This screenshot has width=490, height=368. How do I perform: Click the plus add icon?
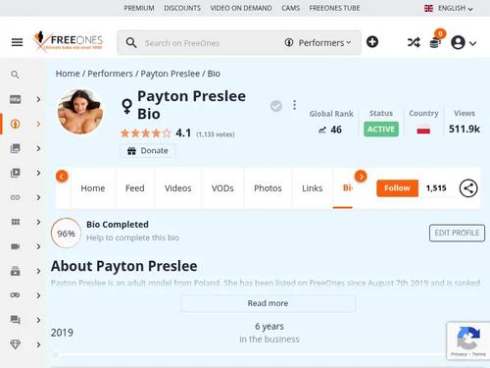372,42
